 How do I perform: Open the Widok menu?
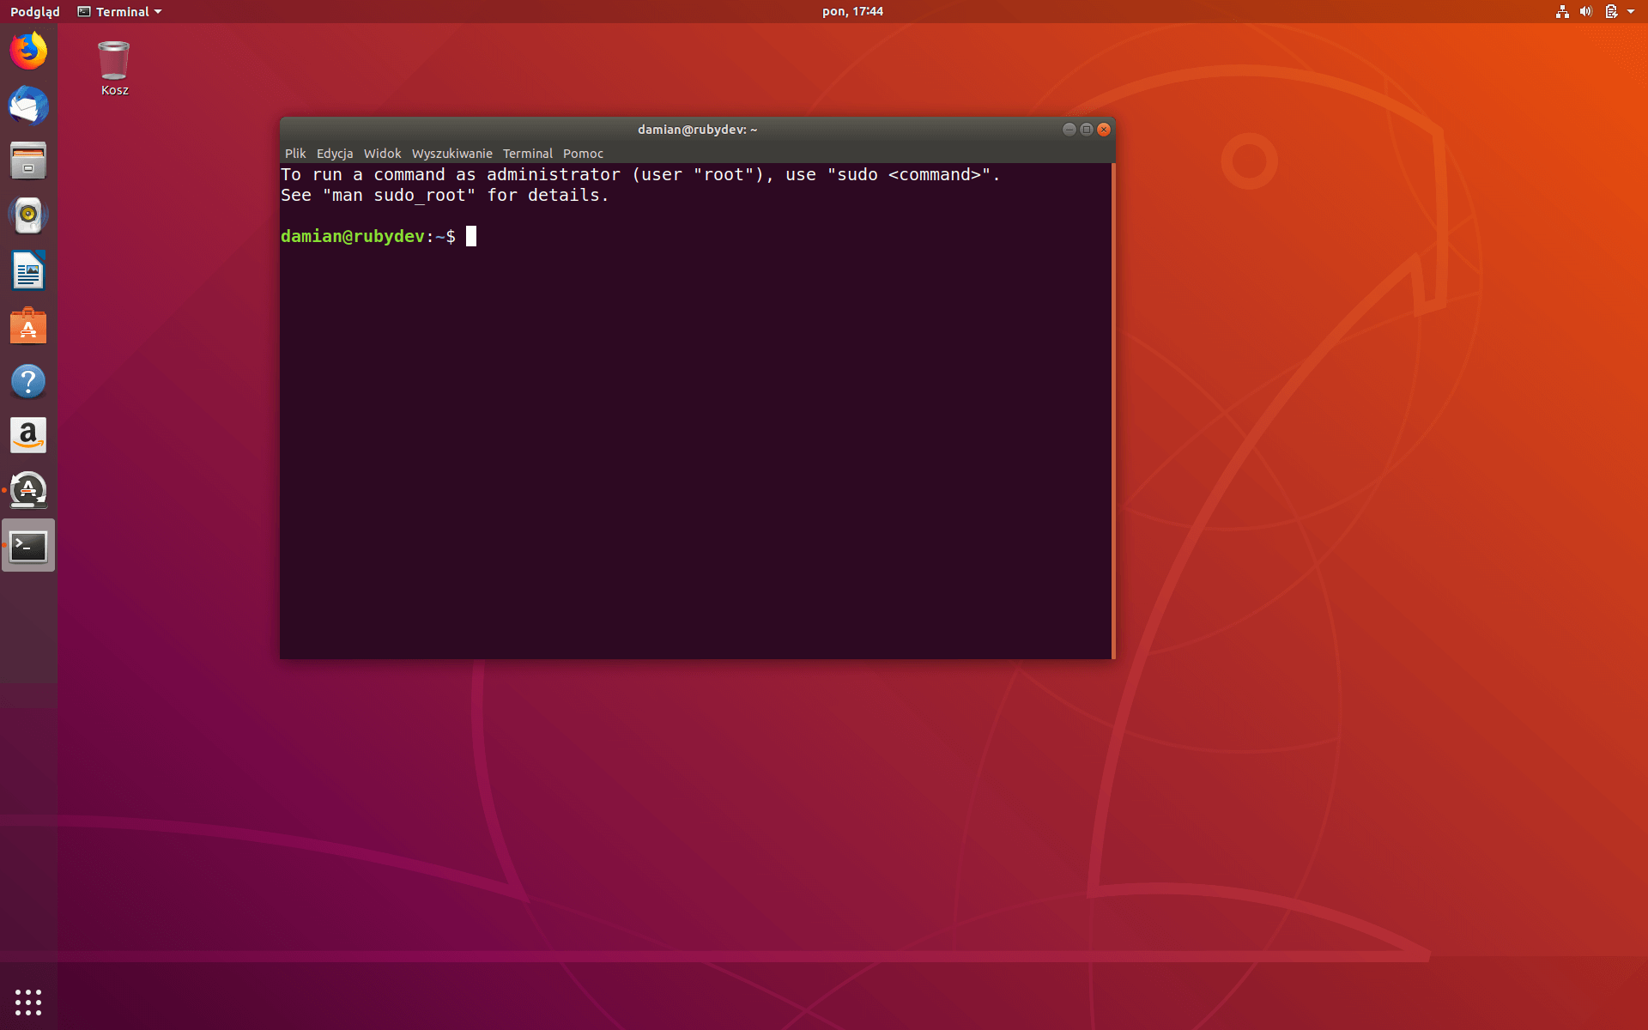[x=382, y=153]
